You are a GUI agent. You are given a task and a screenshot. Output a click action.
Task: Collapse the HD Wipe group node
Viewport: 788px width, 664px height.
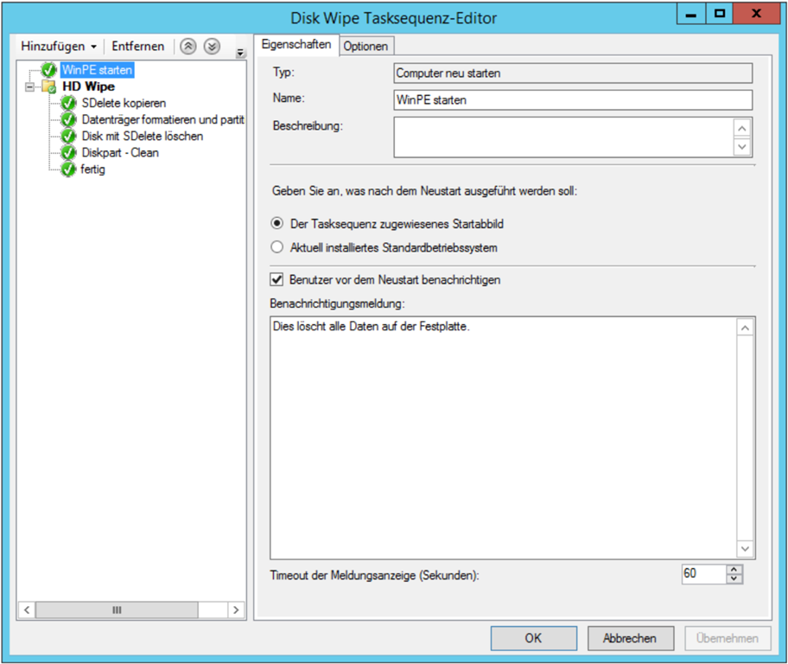(30, 87)
